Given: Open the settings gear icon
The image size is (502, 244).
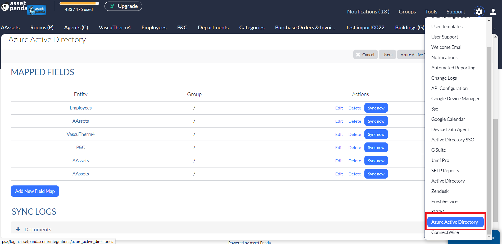Looking at the screenshot, I should [479, 12].
